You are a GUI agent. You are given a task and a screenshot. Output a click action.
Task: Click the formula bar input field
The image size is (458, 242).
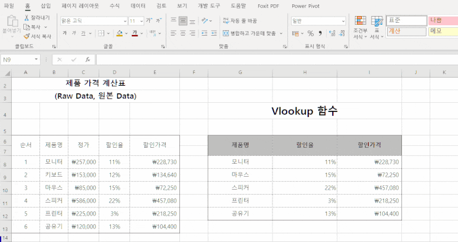(277, 60)
